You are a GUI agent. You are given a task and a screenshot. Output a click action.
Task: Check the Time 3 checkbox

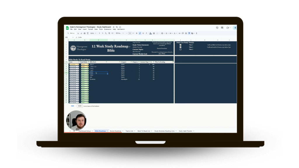(180, 49)
